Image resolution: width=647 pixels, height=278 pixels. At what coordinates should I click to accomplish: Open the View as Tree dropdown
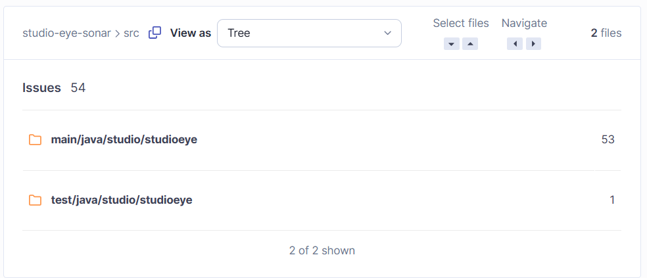point(309,33)
